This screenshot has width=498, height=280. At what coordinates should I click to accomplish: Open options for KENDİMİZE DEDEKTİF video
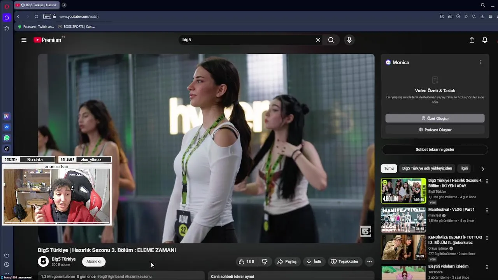tap(487, 238)
